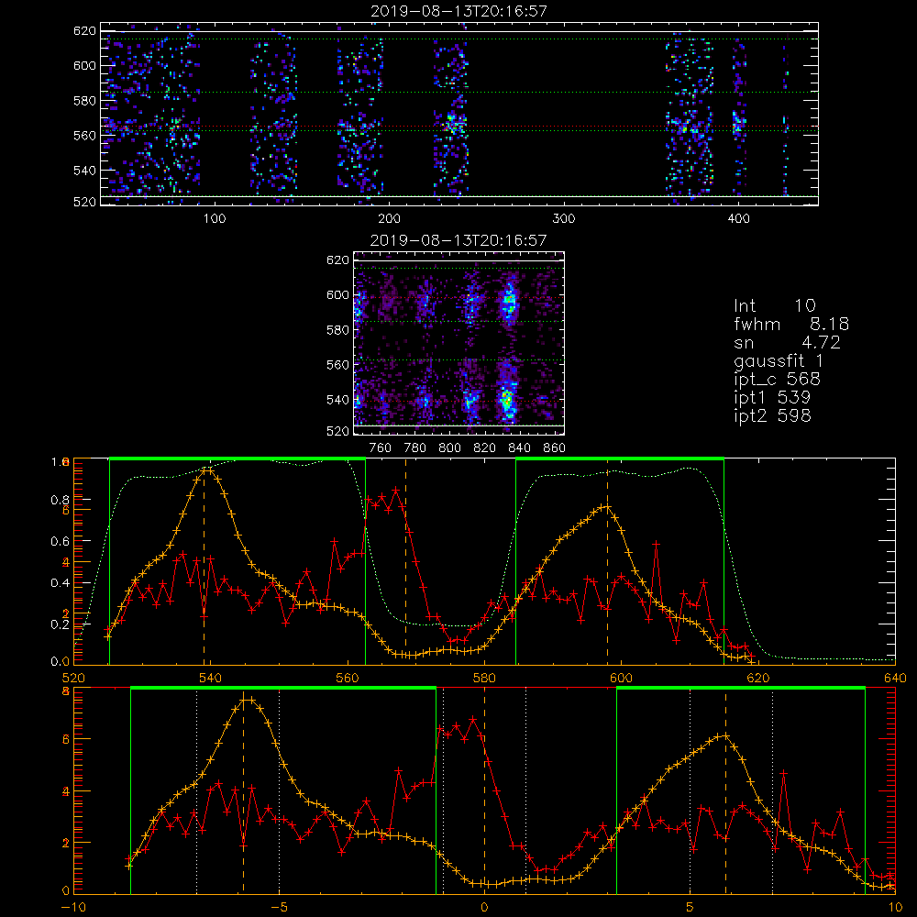The width and height of the screenshot is (917, 917).
Task: Click x-axis label 580 of upper profile plot
Action: [484, 679]
